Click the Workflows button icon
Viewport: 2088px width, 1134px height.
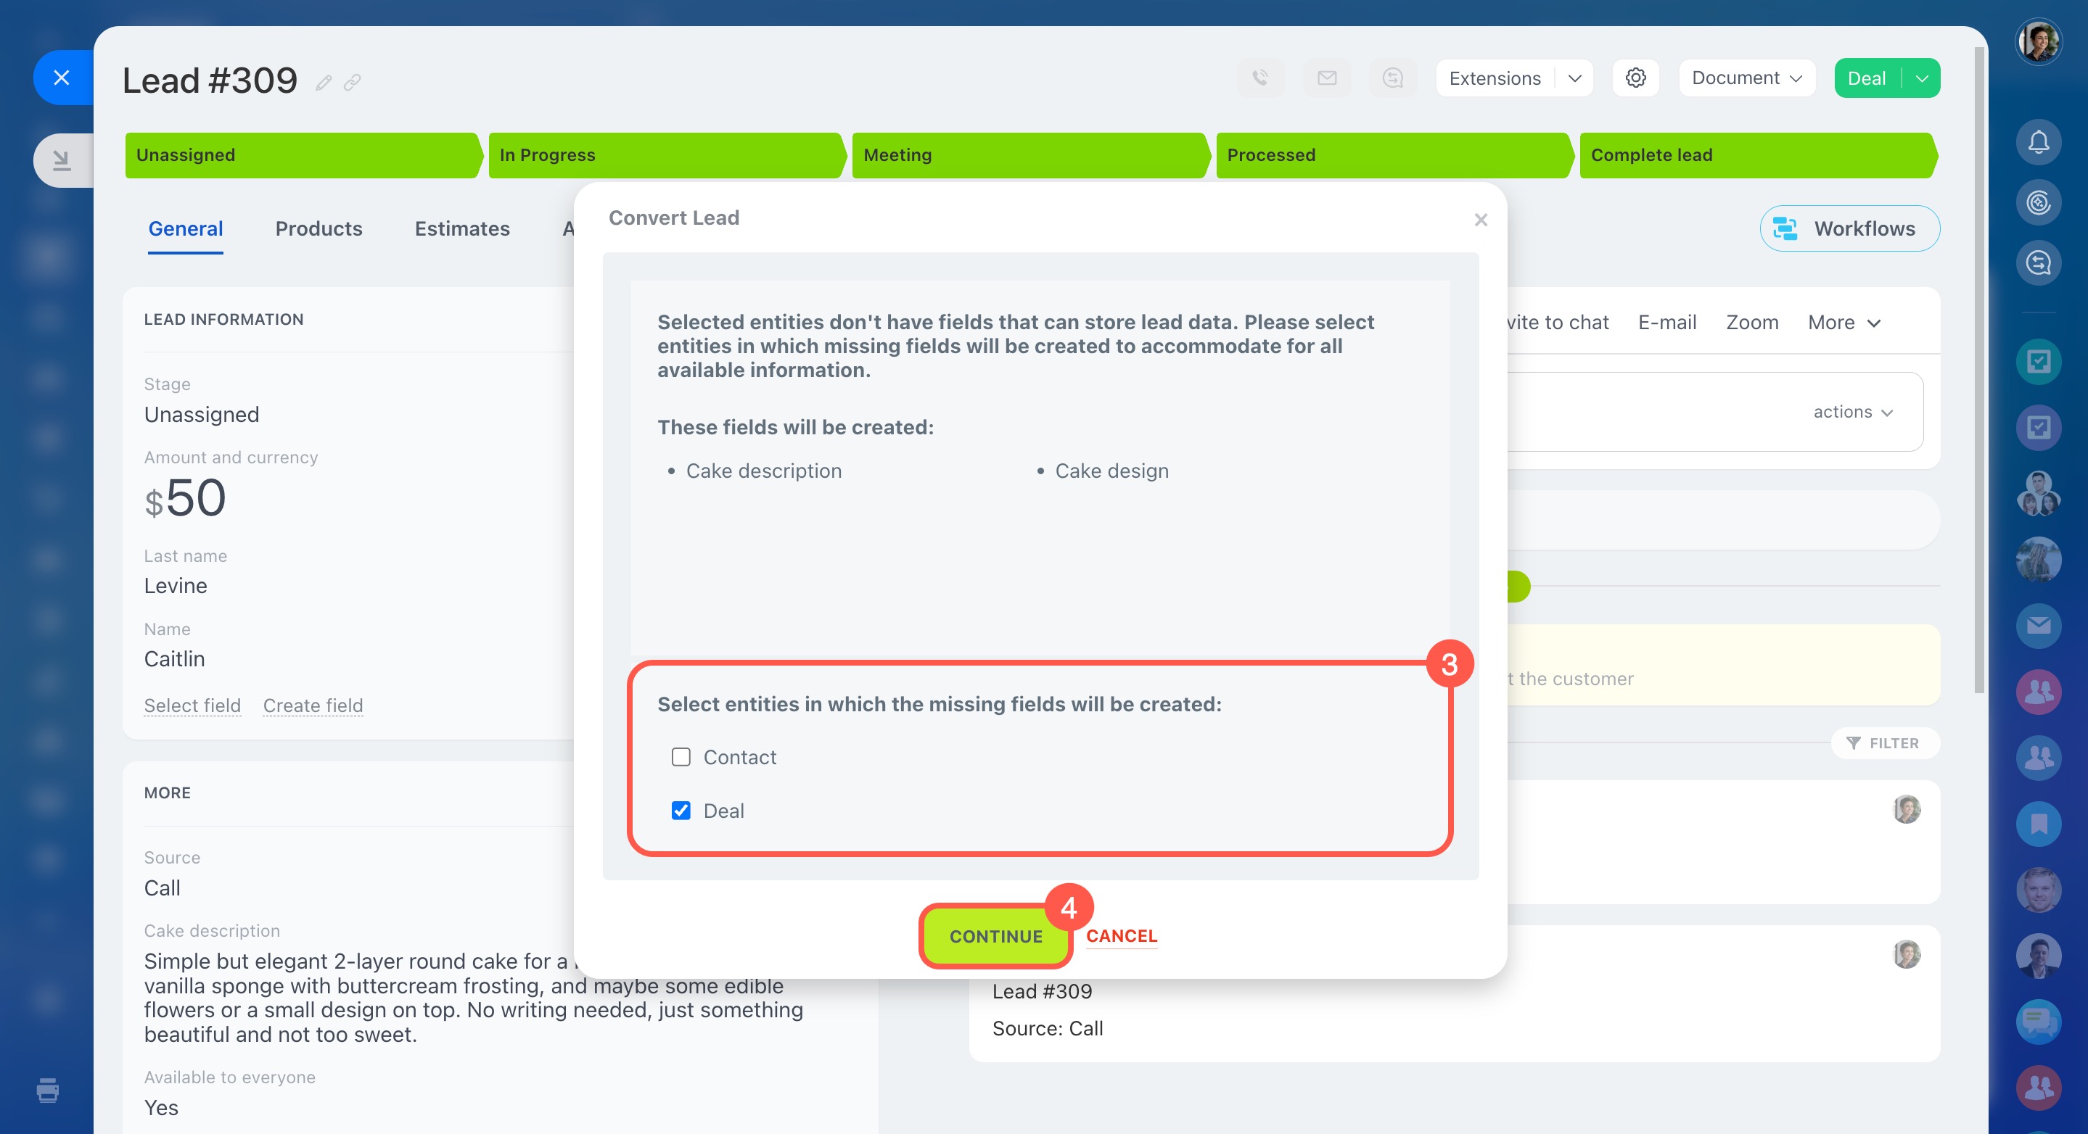point(1784,228)
